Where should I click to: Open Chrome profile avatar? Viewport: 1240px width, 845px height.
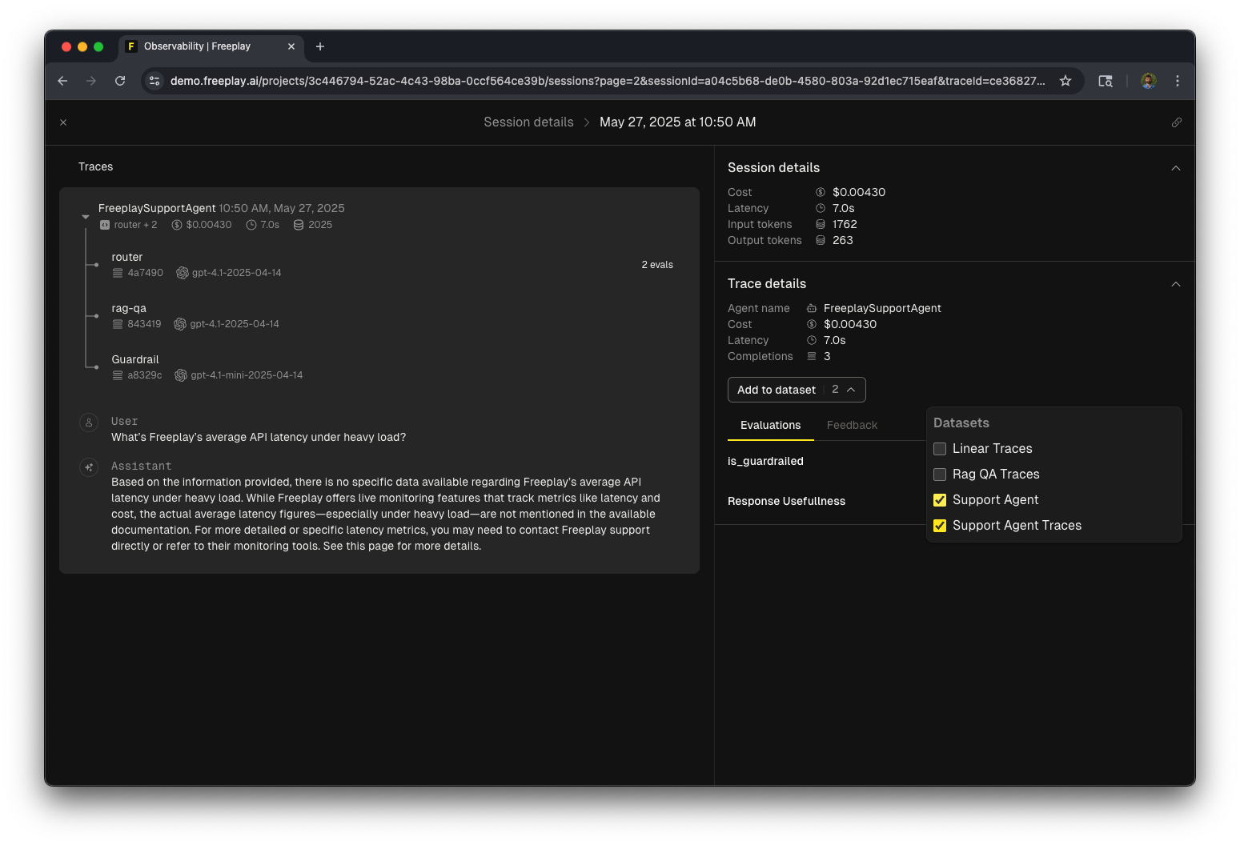pyautogui.click(x=1148, y=81)
